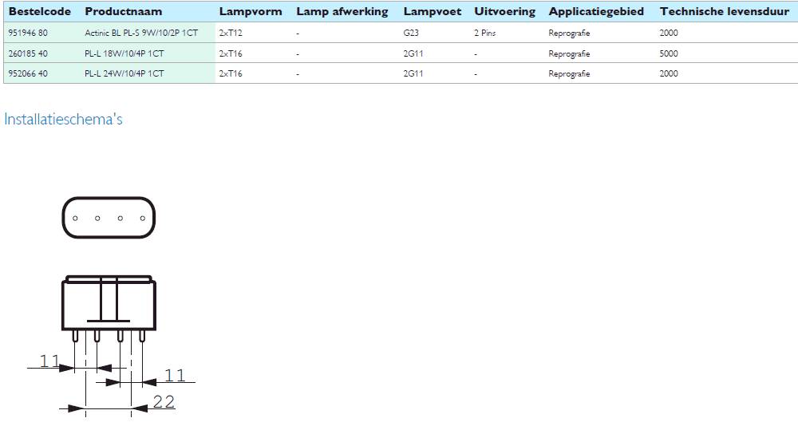Click the 22 dimension label in diagram
798x426 pixels.
(x=164, y=402)
